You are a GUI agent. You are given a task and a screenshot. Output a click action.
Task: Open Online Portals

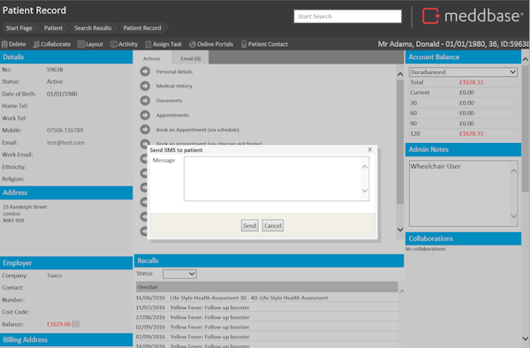tap(211, 44)
